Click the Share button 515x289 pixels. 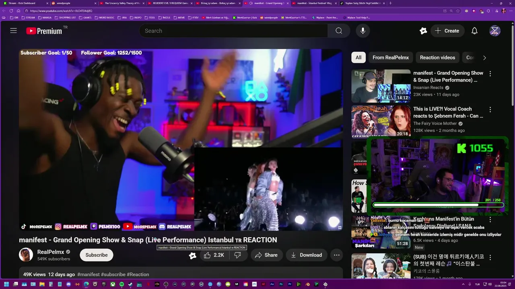coord(266,255)
